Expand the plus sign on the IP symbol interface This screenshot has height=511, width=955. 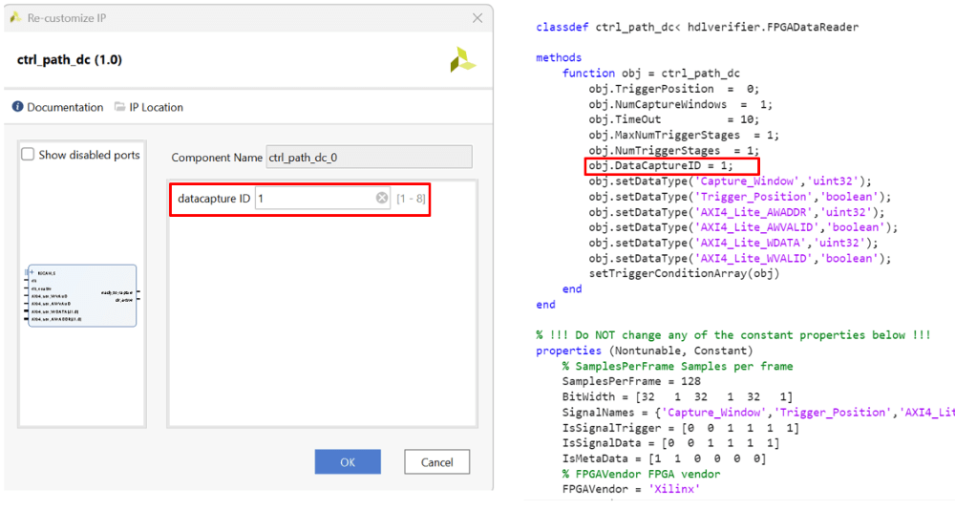32,272
